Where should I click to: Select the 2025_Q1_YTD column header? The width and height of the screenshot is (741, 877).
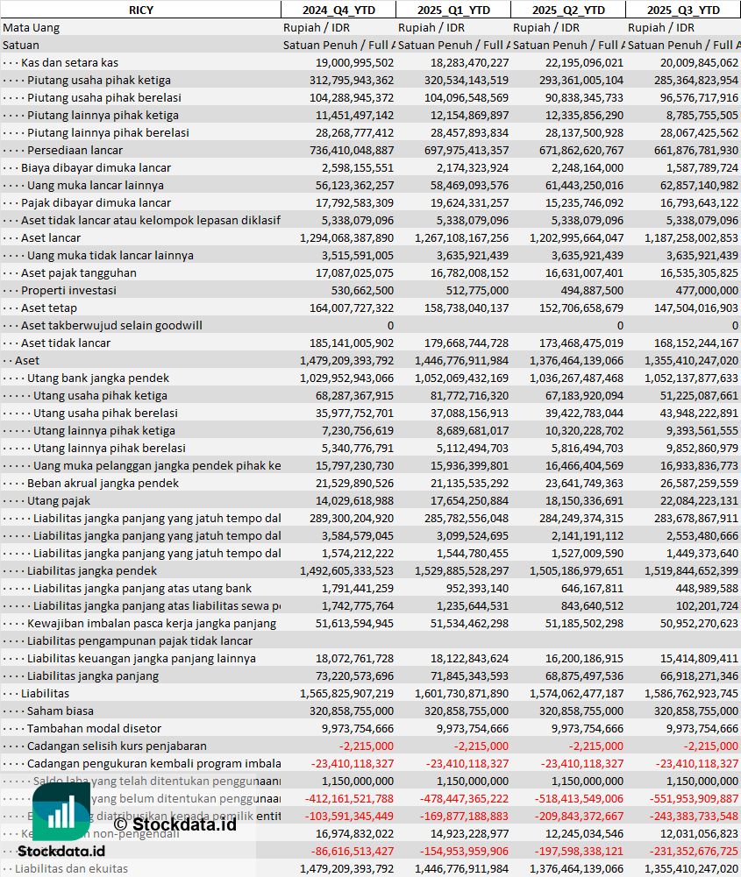(453, 10)
